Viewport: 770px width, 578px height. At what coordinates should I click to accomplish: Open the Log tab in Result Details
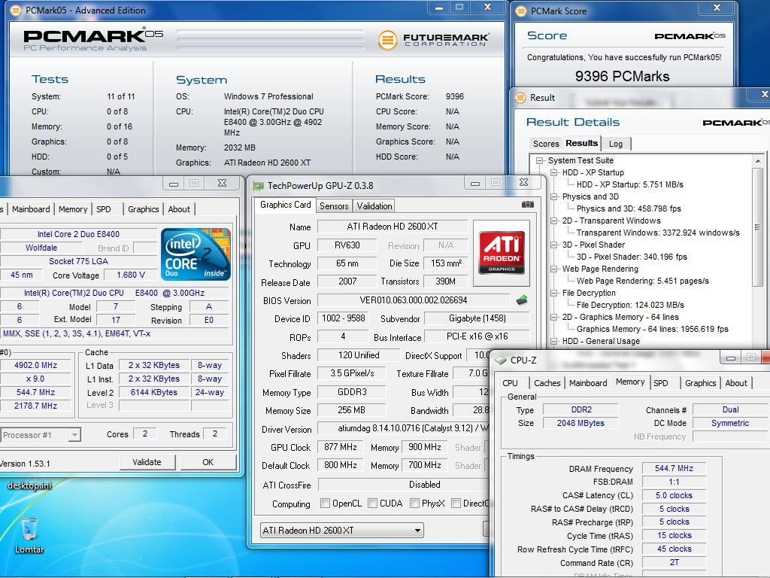point(616,144)
